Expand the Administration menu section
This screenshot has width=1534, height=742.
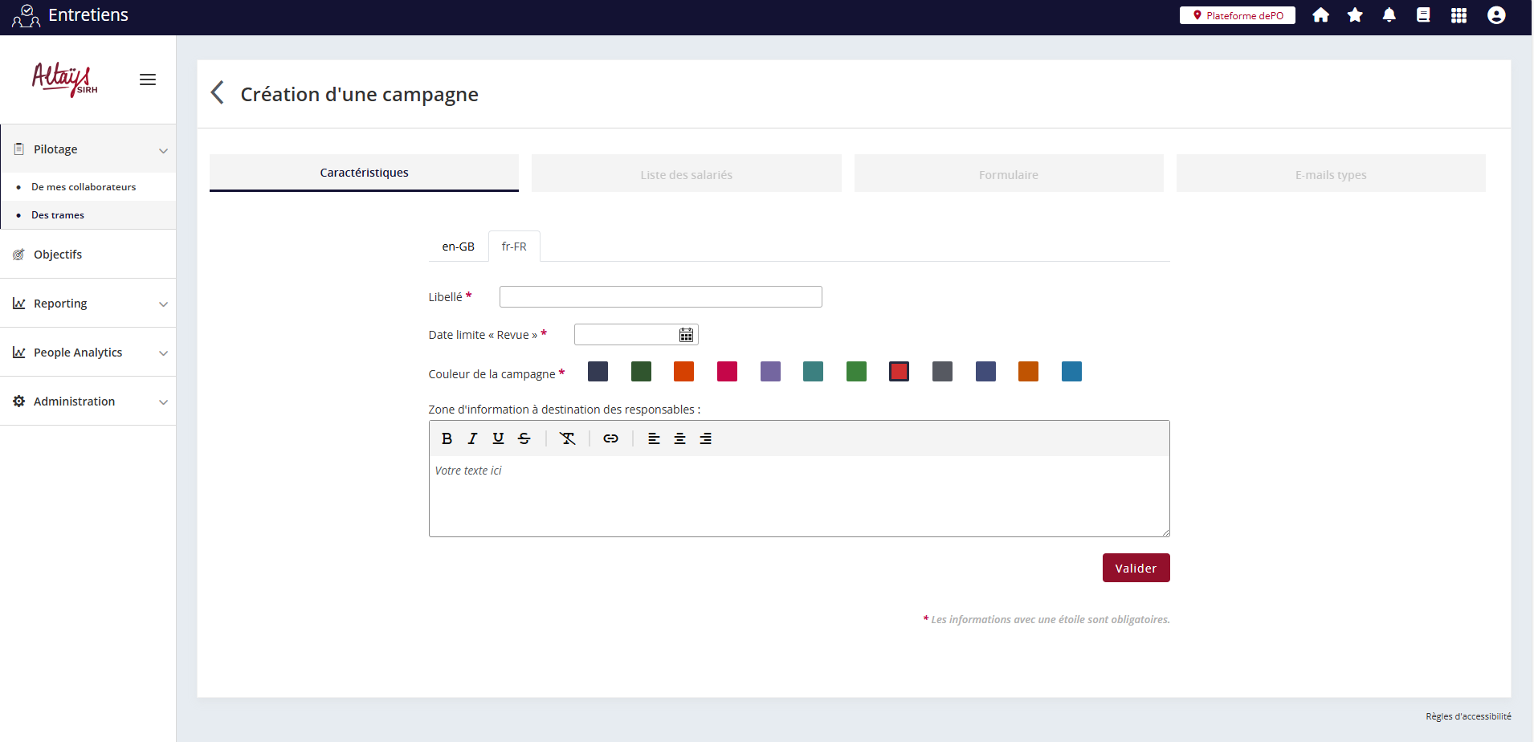88,402
